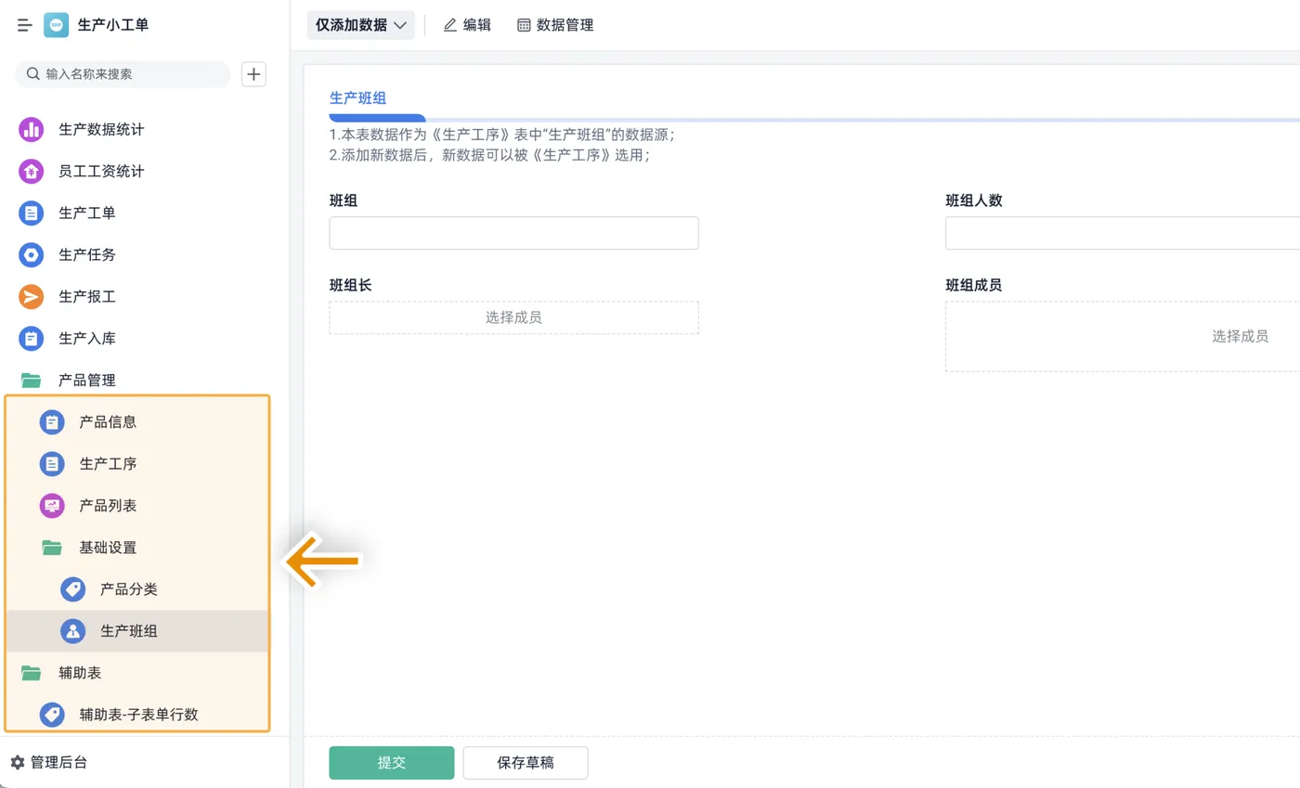Open 生产数据统计 bar chart icon
The image size is (1300, 788).
[32, 130]
